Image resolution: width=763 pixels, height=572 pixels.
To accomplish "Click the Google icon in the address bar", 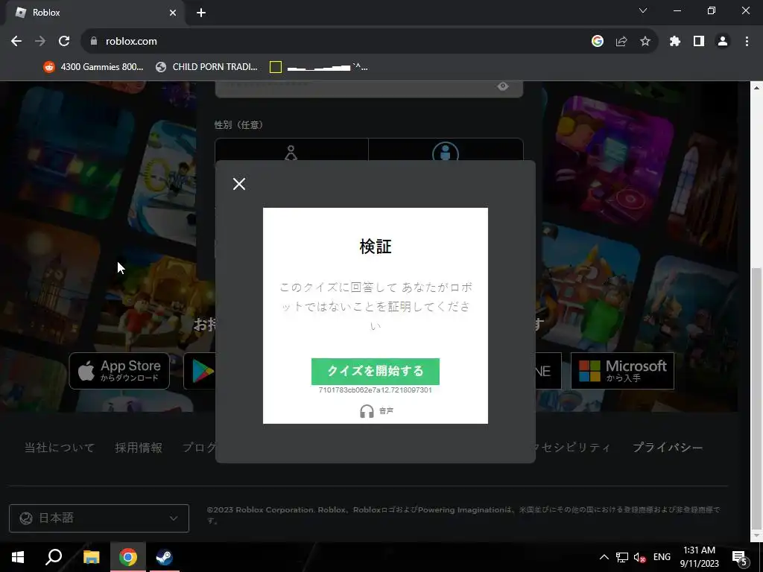I will [598, 42].
